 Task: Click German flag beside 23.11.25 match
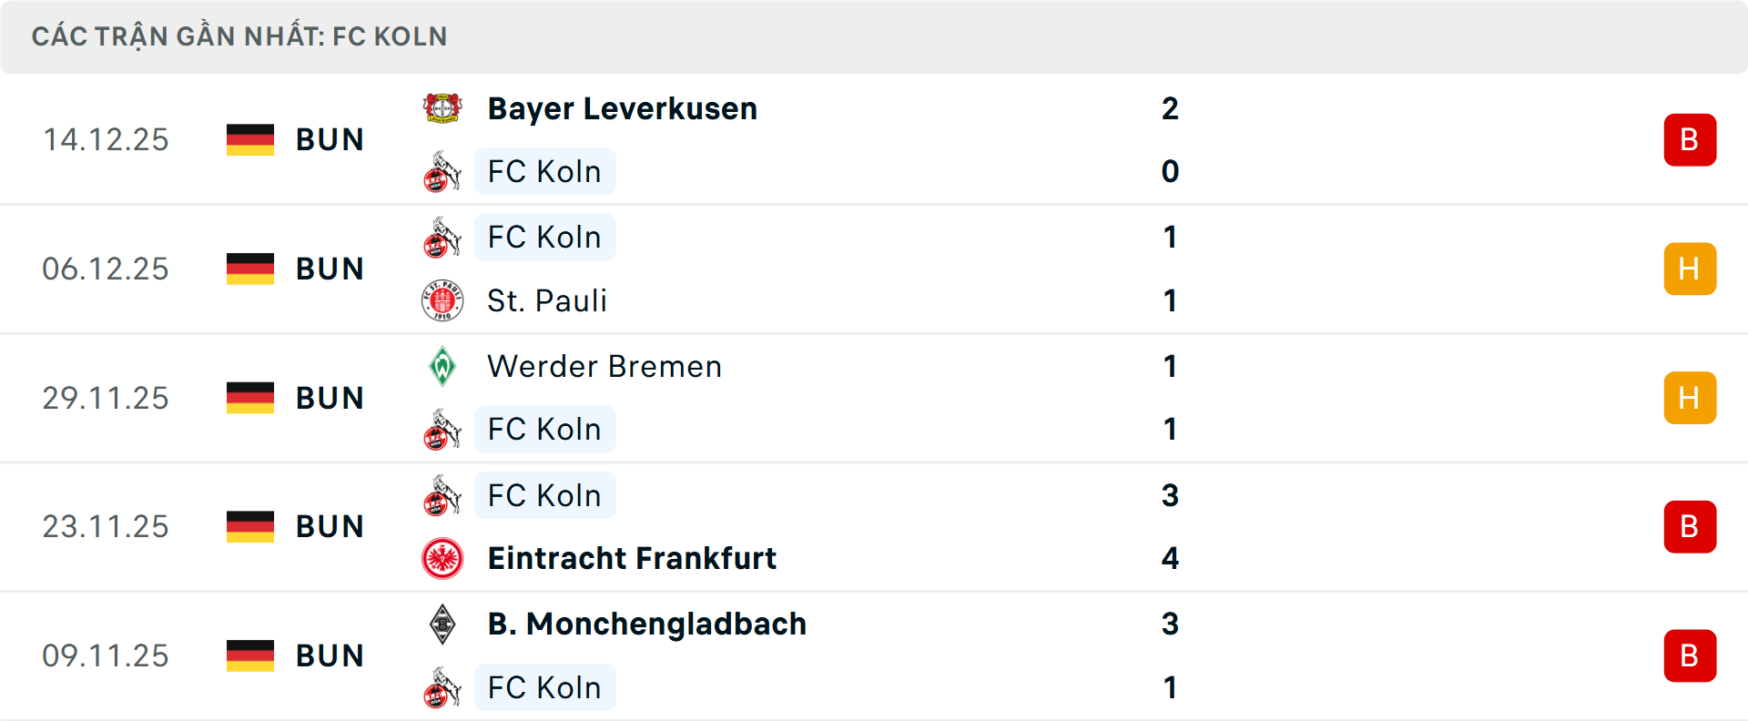pyautogui.click(x=250, y=526)
